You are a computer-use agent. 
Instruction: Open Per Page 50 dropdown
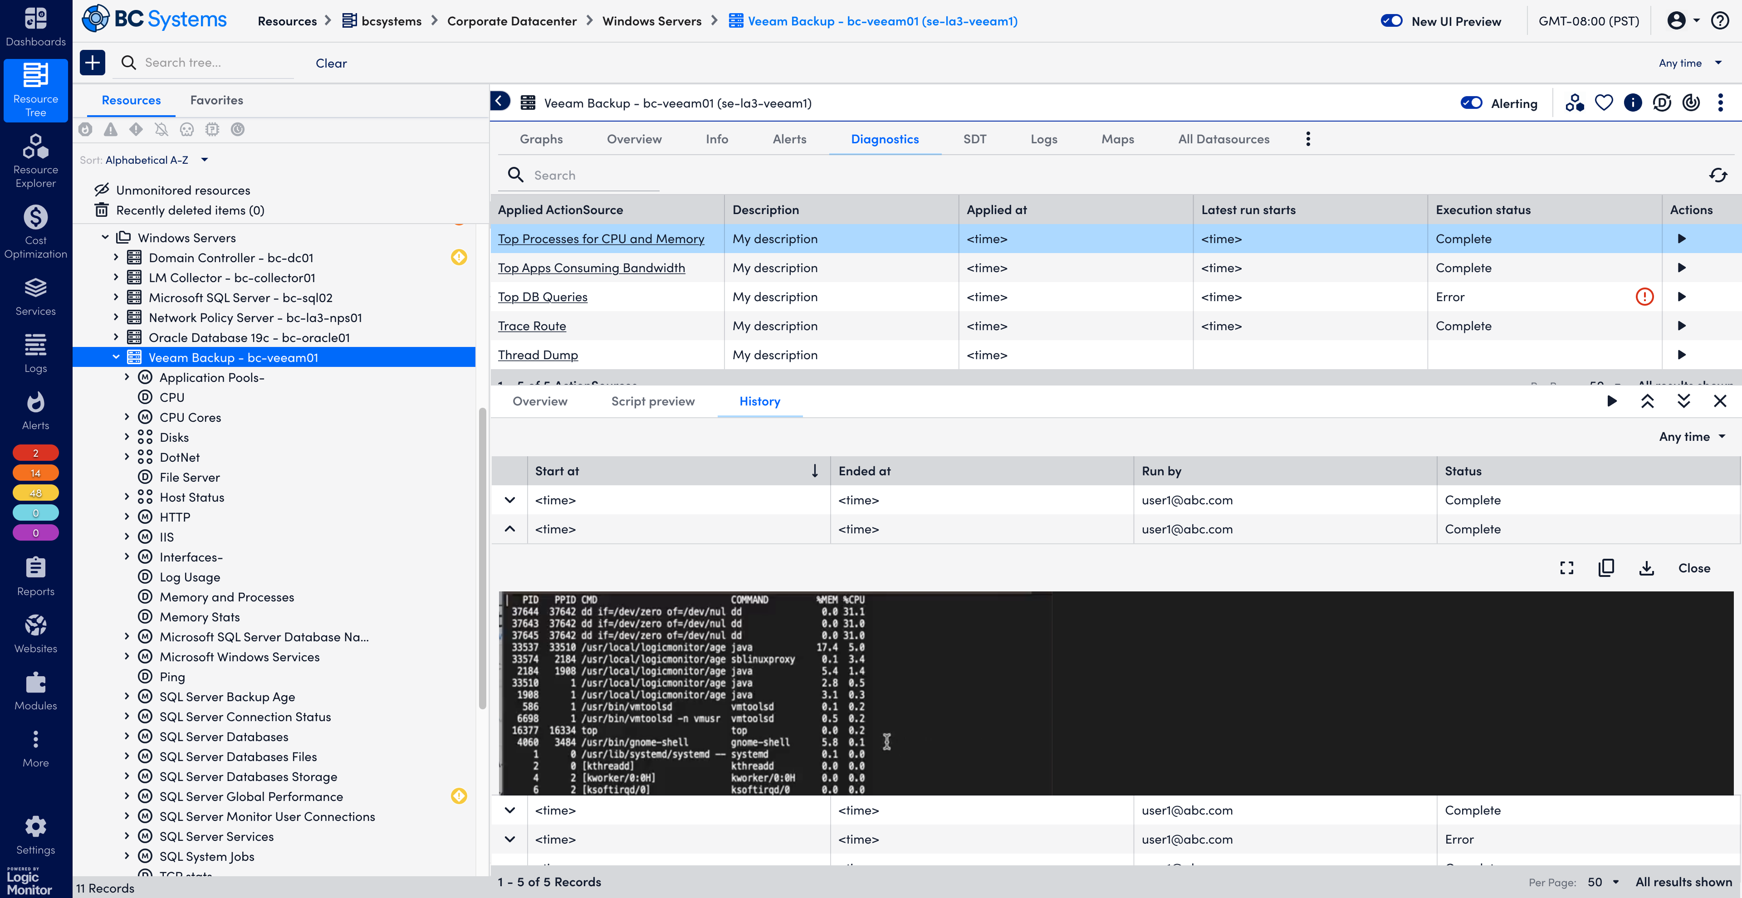tap(1602, 882)
